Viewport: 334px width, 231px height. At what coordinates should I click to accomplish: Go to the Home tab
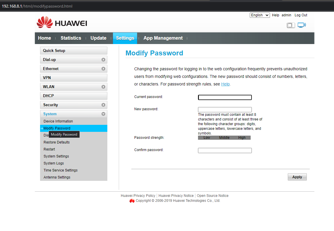44,38
